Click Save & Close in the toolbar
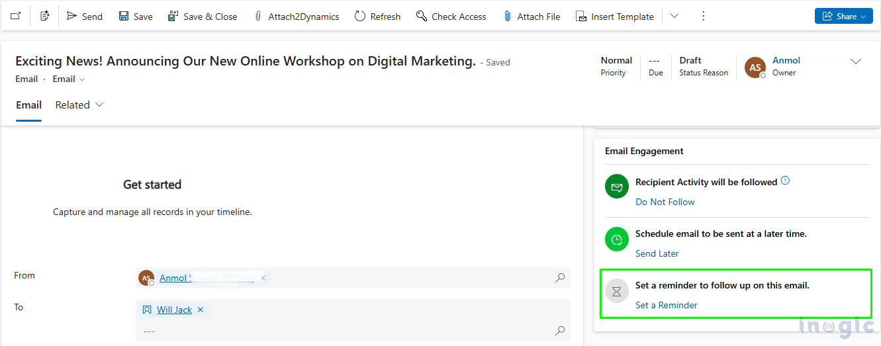Viewport: 881px width, 346px height. 203,16
